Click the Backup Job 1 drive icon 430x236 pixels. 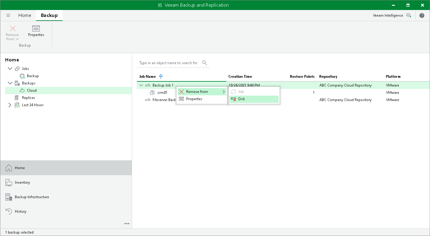pyautogui.click(x=148, y=85)
